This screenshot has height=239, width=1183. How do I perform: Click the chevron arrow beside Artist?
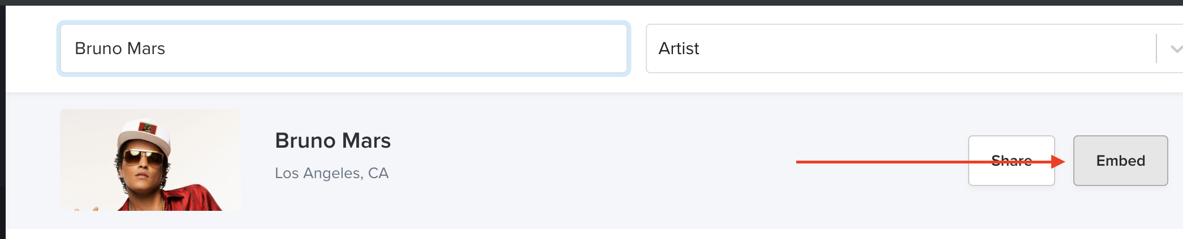[x=1175, y=49]
